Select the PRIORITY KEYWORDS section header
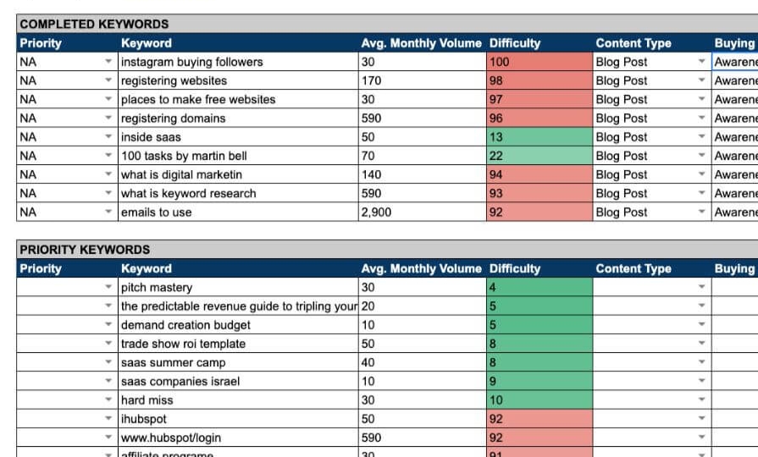Image resolution: width=758 pixels, height=457 pixels. [85, 250]
